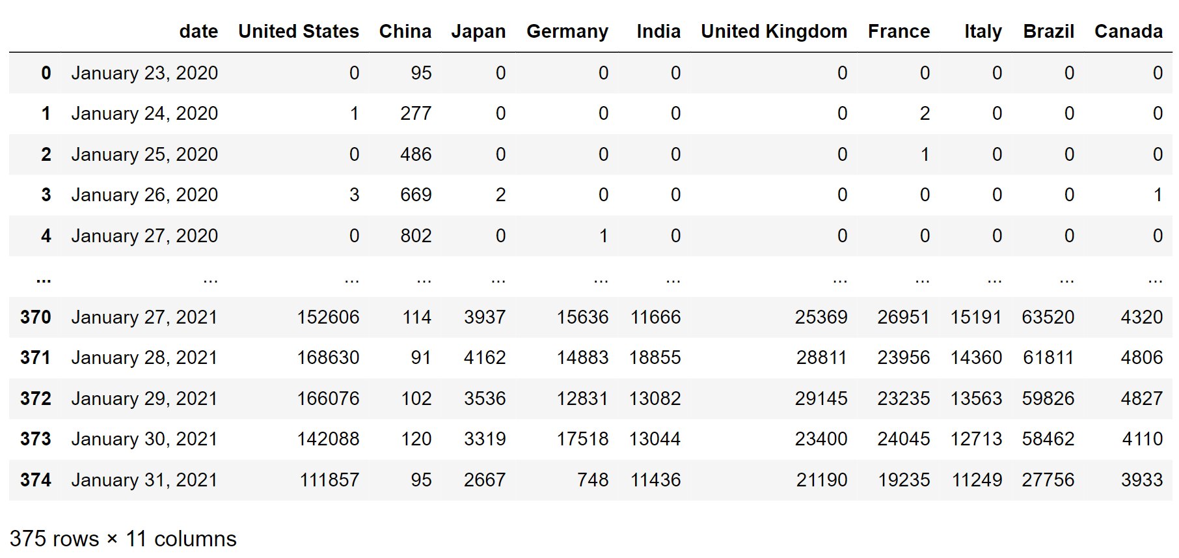Click the United States column header
This screenshot has height=558, width=1179.
pyautogui.click(x=298, y=31)
